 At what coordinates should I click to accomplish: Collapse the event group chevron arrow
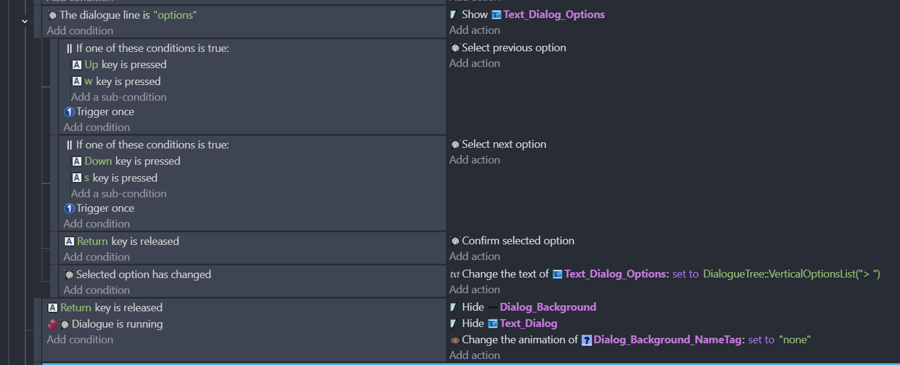pyautogui.click(x=25, y=21)
